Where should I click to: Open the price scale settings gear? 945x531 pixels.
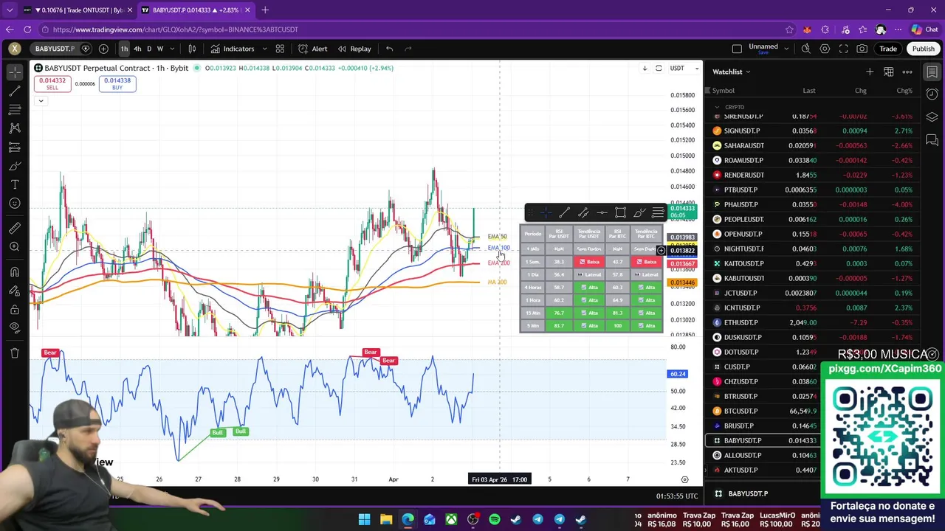[x=684, y=479]
